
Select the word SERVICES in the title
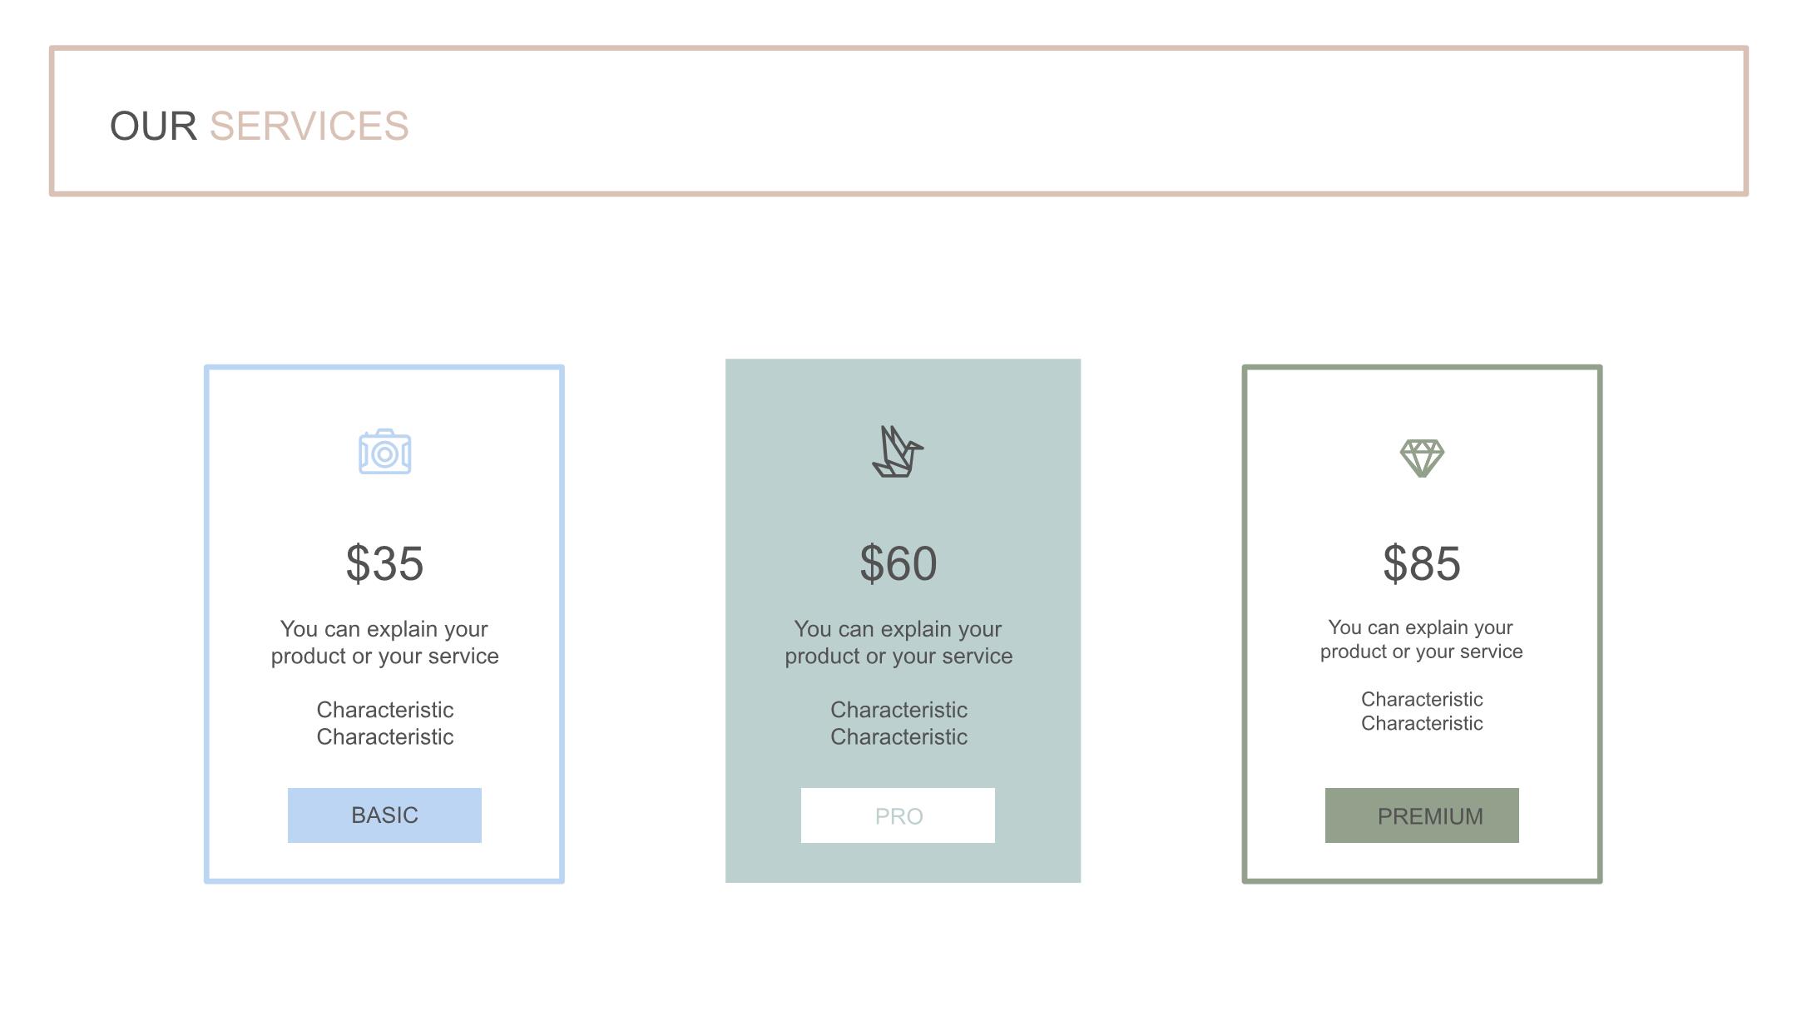point(309,126)
